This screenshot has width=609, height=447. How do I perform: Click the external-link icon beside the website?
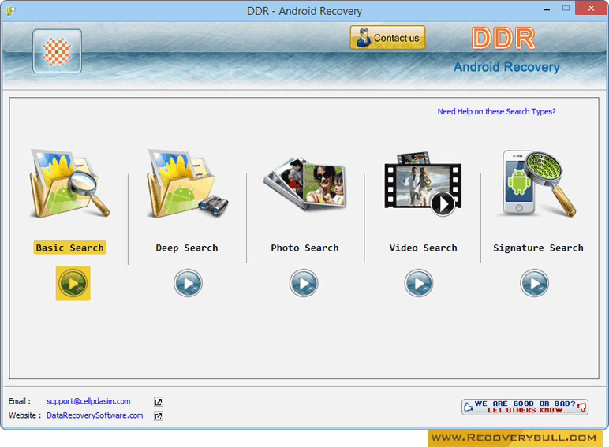point(159,416)
